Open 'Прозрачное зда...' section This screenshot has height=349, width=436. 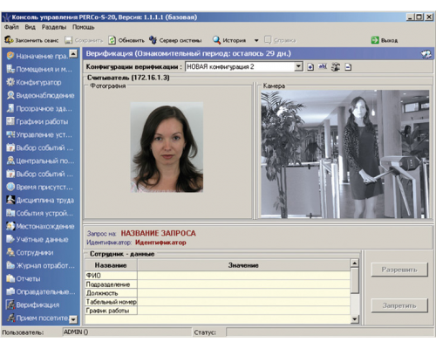[39, 108]
